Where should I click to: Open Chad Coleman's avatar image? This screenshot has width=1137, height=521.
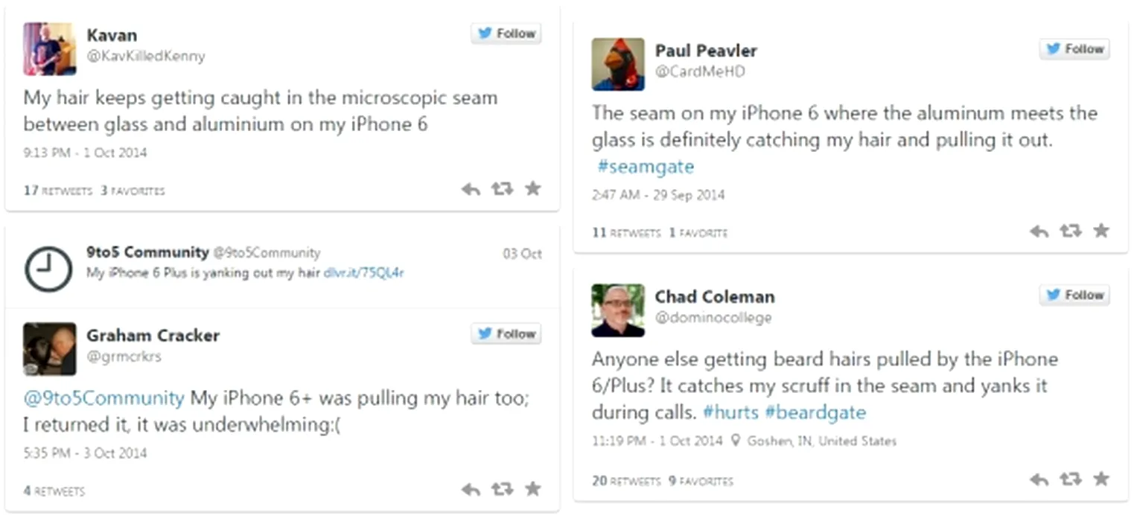click(x=618, y=310)
